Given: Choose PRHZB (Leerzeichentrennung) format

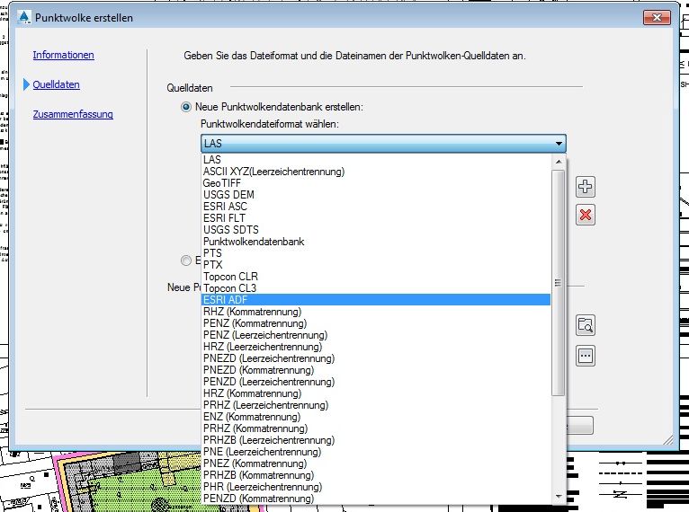Looking at the screenshot, I should (x=376, y=440).
